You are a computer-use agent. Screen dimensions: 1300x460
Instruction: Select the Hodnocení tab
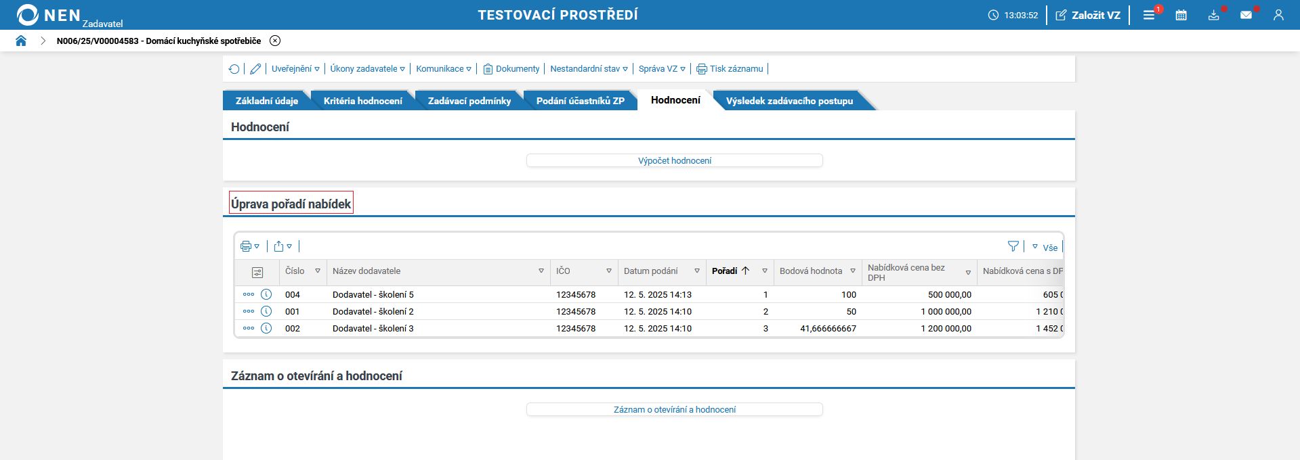click(675, 100)
